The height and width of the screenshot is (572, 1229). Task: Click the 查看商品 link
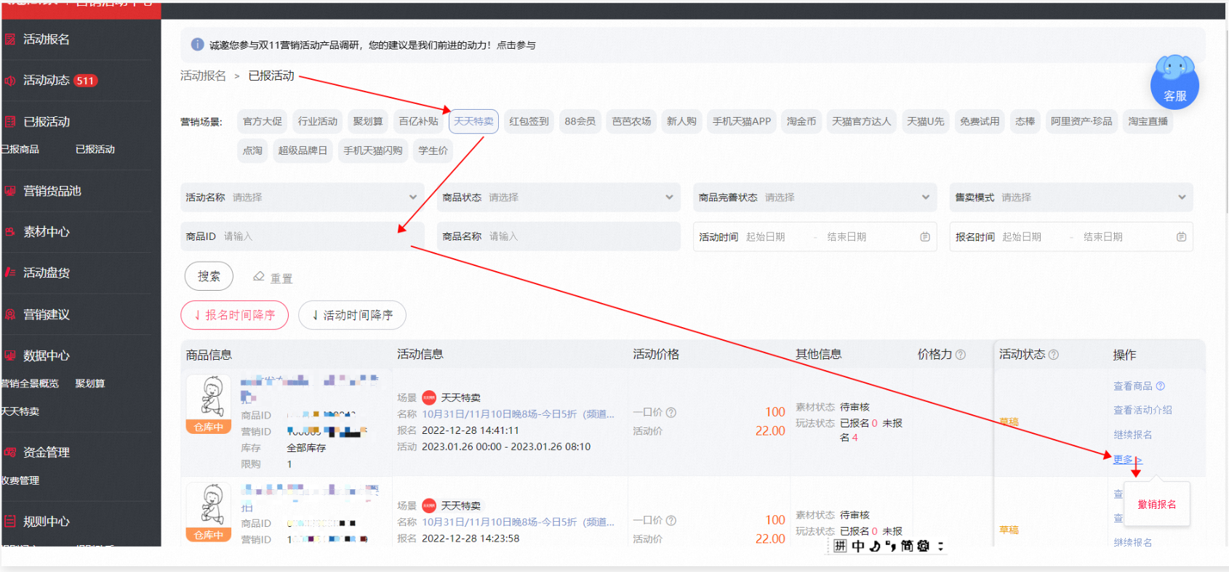[1133, 386]
